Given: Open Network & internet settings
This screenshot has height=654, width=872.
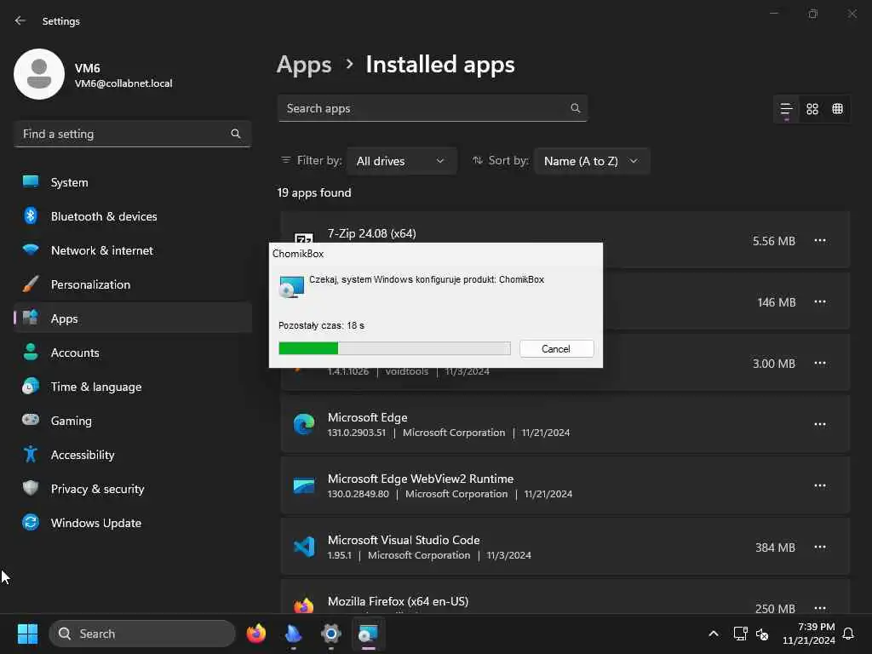Looking at the screenshot, I should (132, 250).
